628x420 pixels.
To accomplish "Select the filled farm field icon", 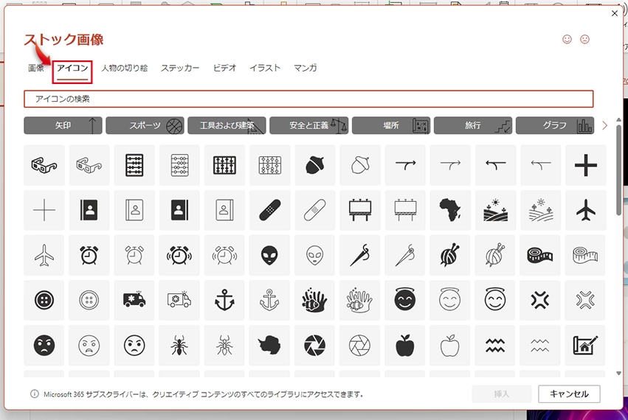I will (495, 210).
